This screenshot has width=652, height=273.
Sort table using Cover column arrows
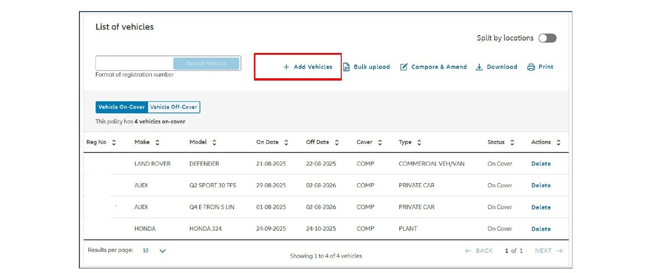pos(380,143)
